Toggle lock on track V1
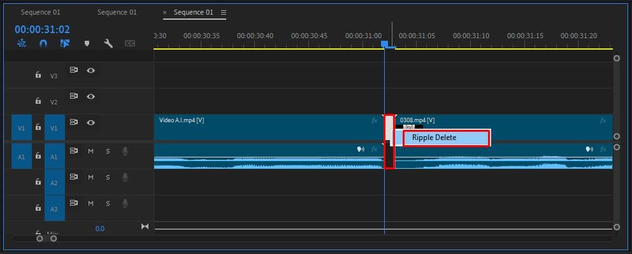 point(38,127)
